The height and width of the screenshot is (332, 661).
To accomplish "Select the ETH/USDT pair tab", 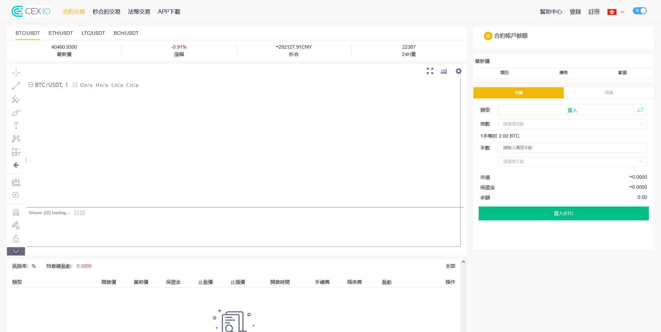I will pos(61,33).
